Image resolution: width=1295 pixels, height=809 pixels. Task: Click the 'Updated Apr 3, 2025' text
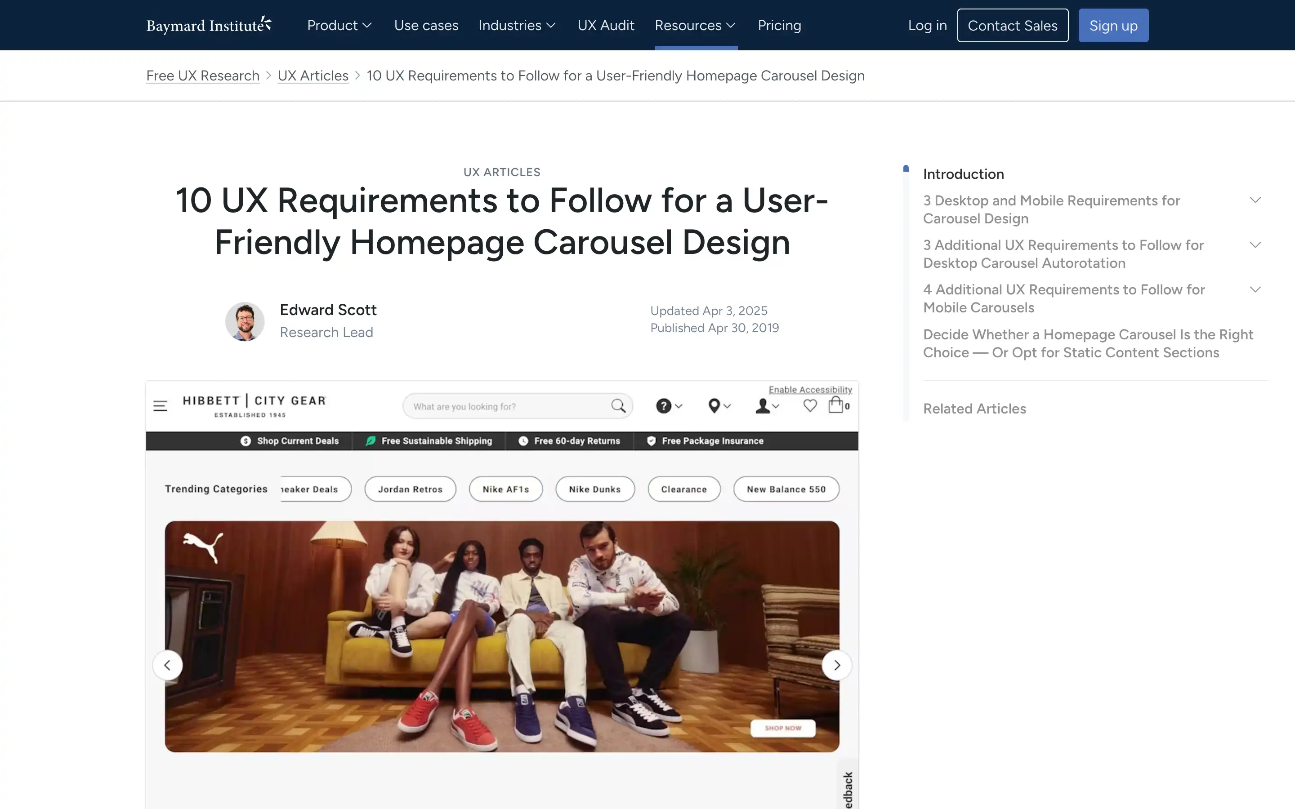(x=709, y=311)
